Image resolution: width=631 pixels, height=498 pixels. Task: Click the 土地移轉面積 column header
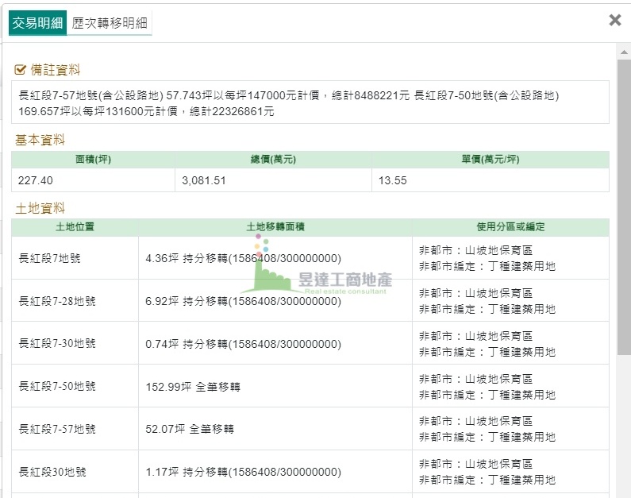tap(275, 227)
